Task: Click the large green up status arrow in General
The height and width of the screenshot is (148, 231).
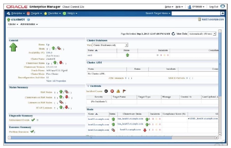Action: coord(14,47)
